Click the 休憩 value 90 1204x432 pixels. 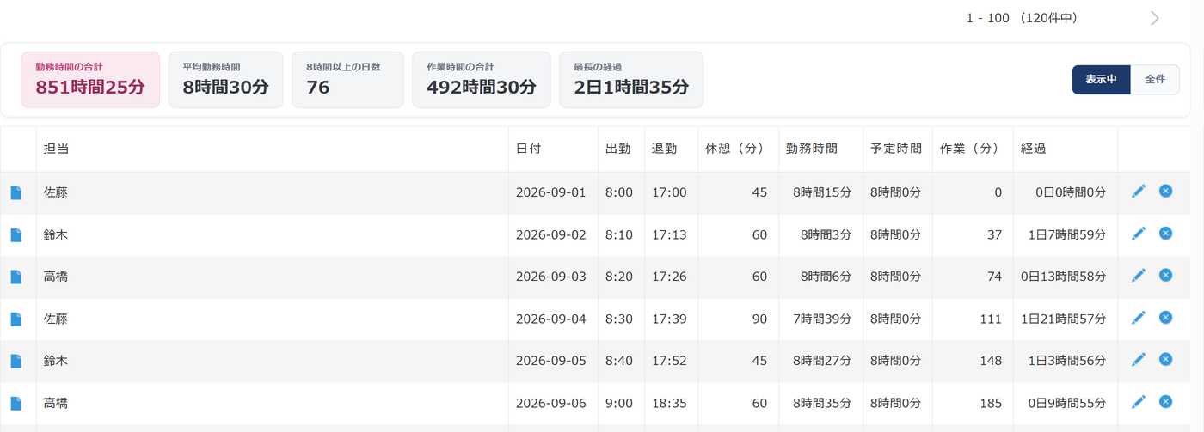pos(759,319)
